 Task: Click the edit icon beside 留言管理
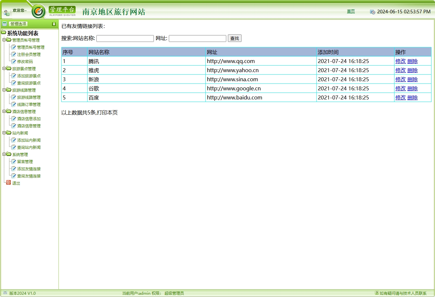tap(14, 161)
